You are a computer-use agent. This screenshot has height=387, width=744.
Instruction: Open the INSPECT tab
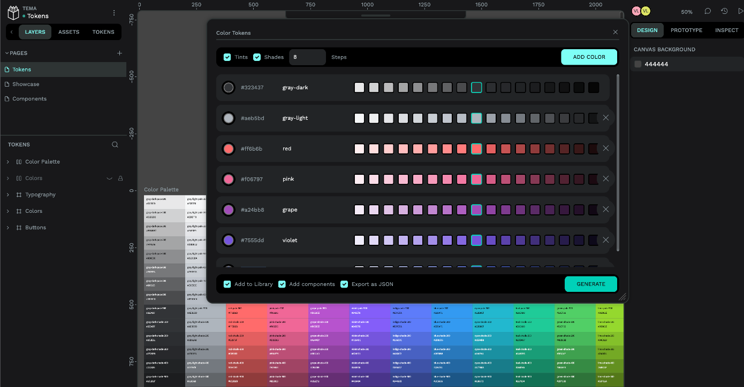click(x=727, y=30)
